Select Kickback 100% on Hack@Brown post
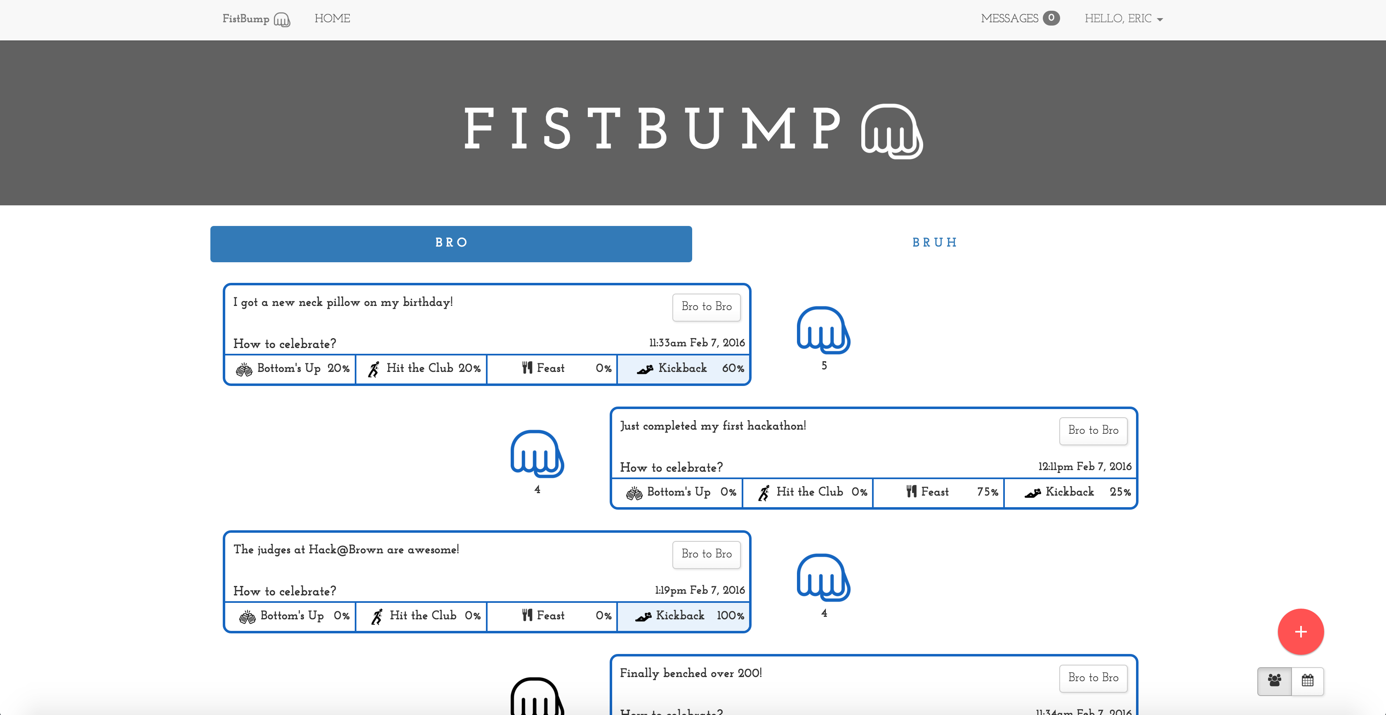The width and height of the screenshot is (1386, 715). [684, 616]
